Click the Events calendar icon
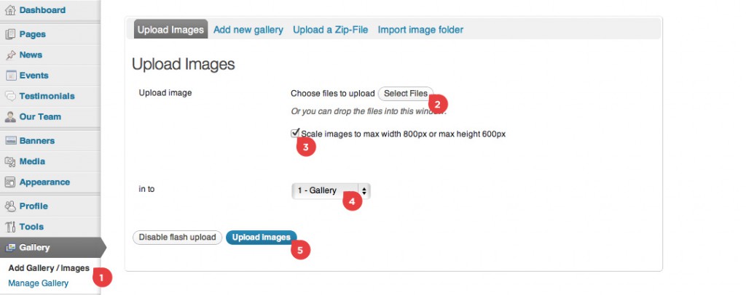 point(10,76)
